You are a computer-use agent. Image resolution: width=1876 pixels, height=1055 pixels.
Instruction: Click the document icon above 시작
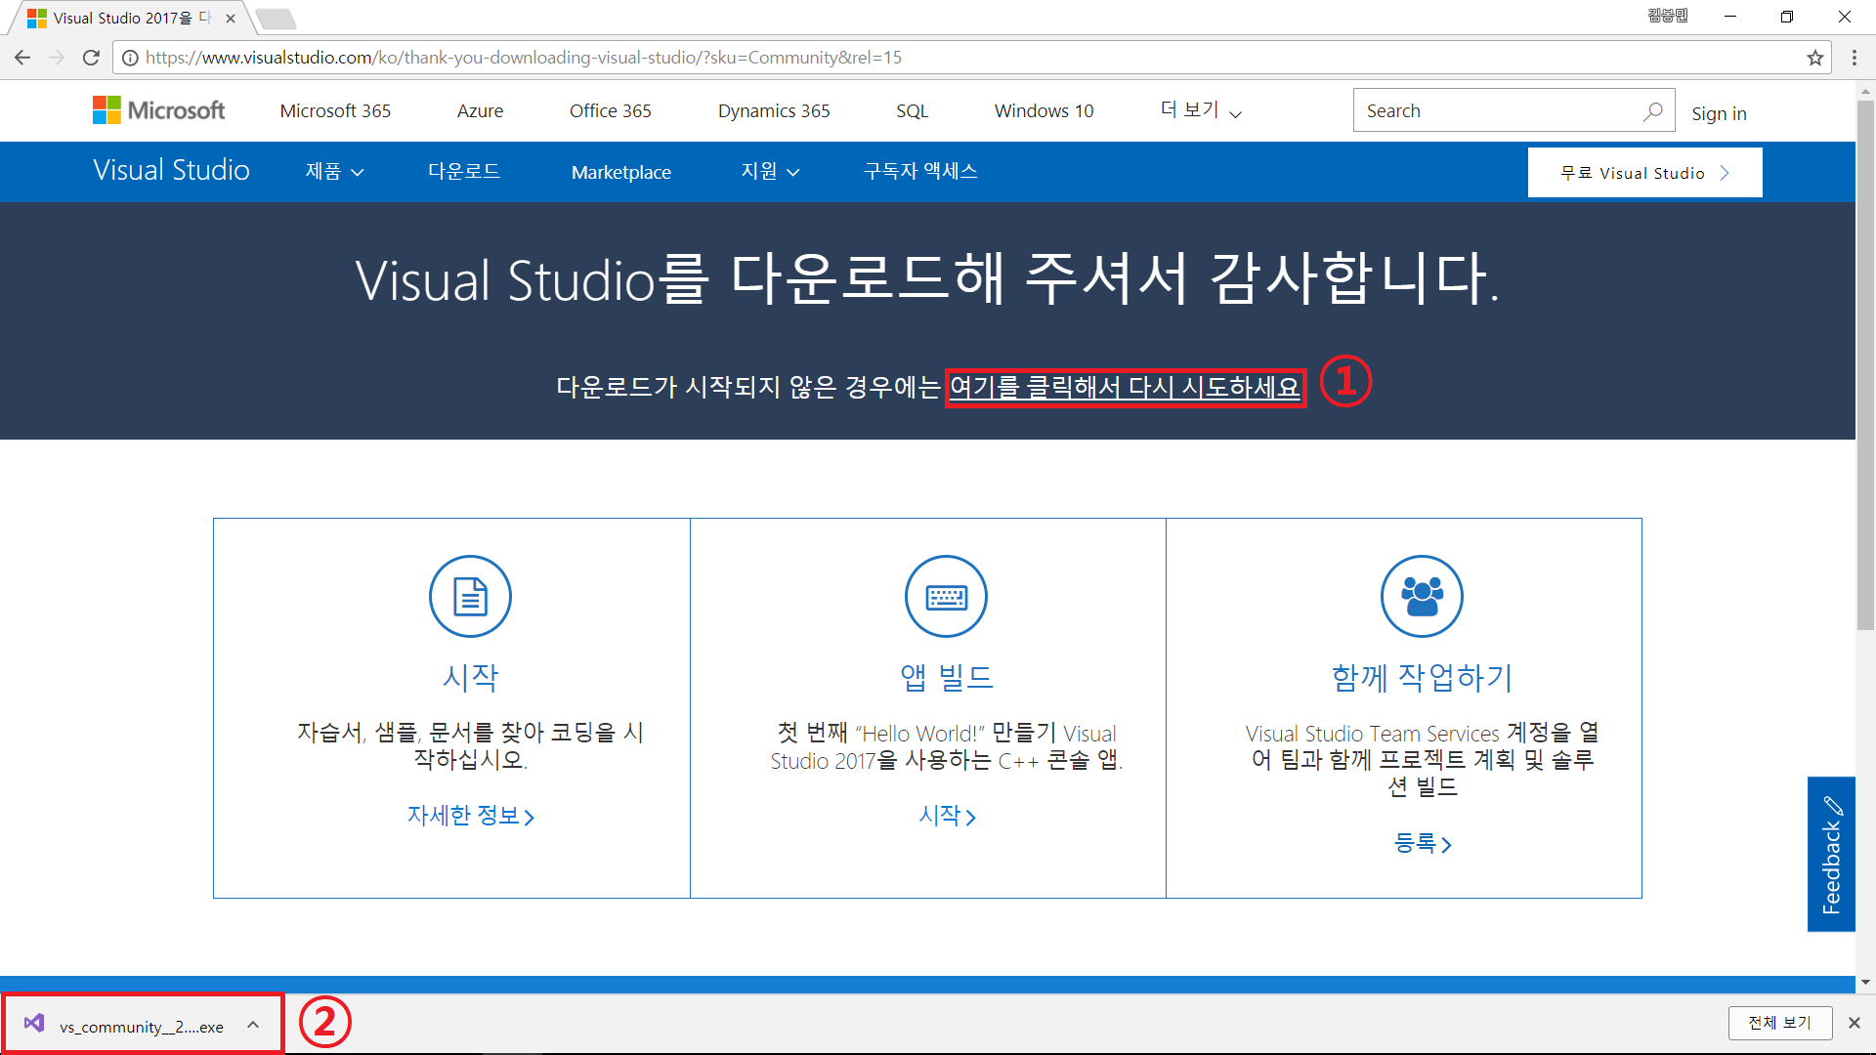click(x=470, y=596)
